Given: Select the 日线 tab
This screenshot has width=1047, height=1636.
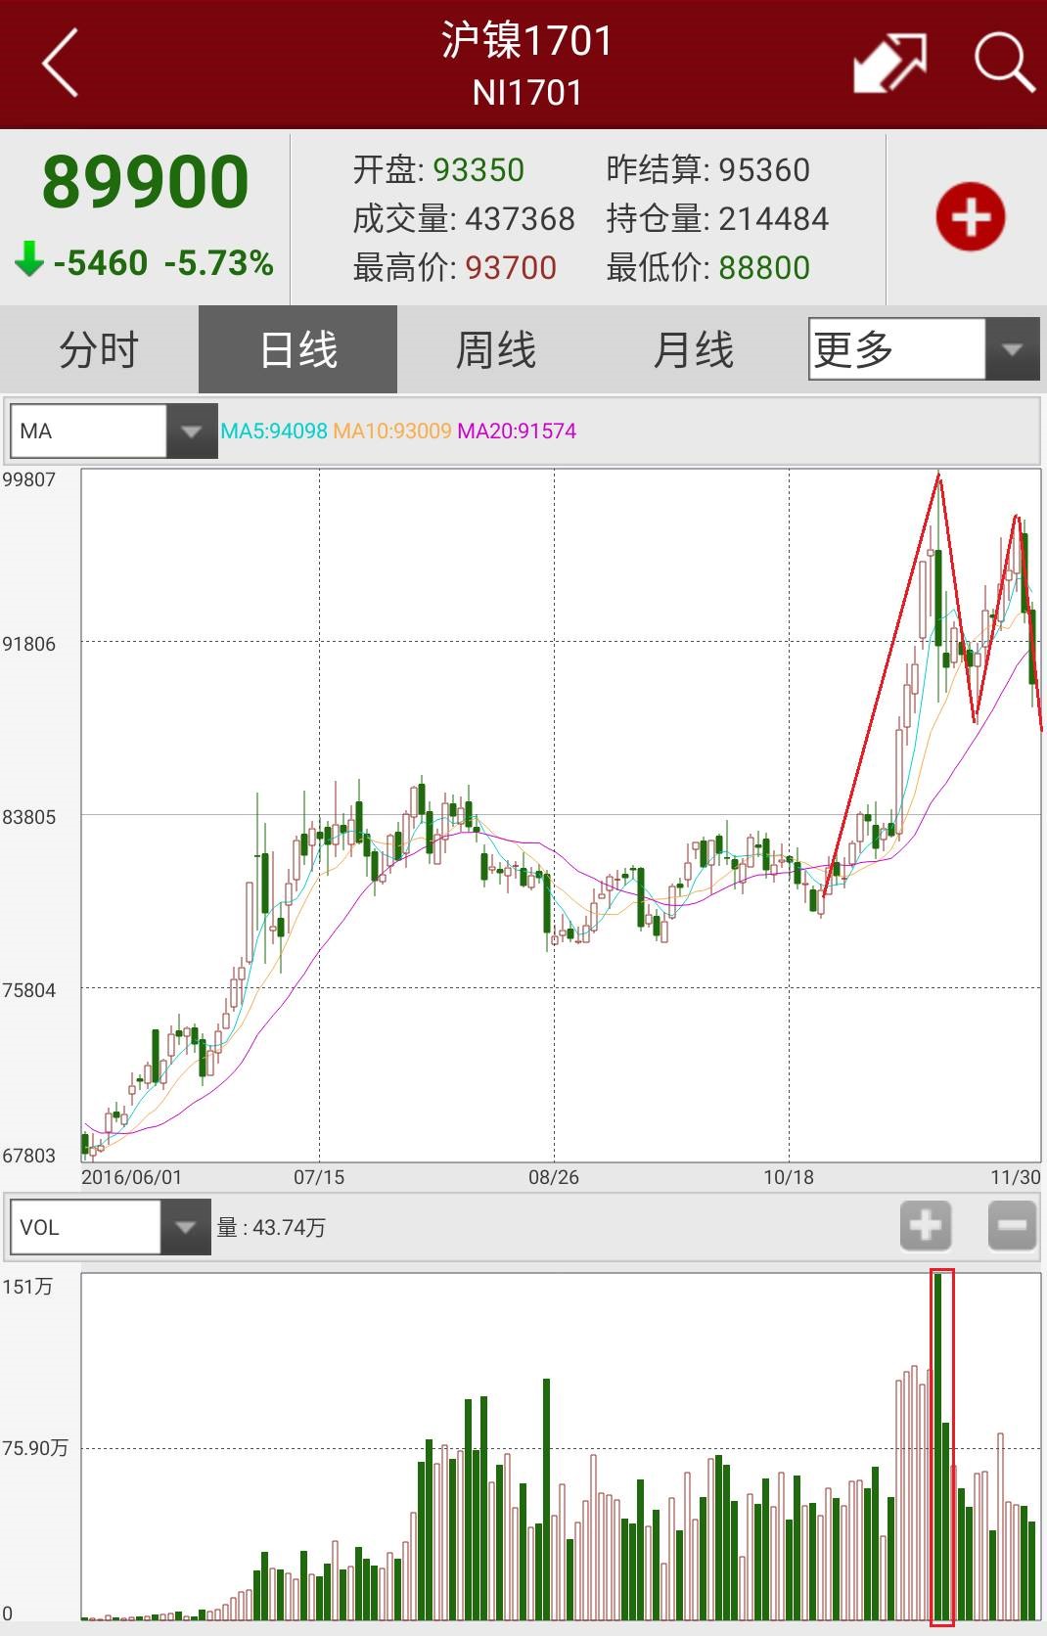Looking at the screenshot, I should click(x=297, y=349).
